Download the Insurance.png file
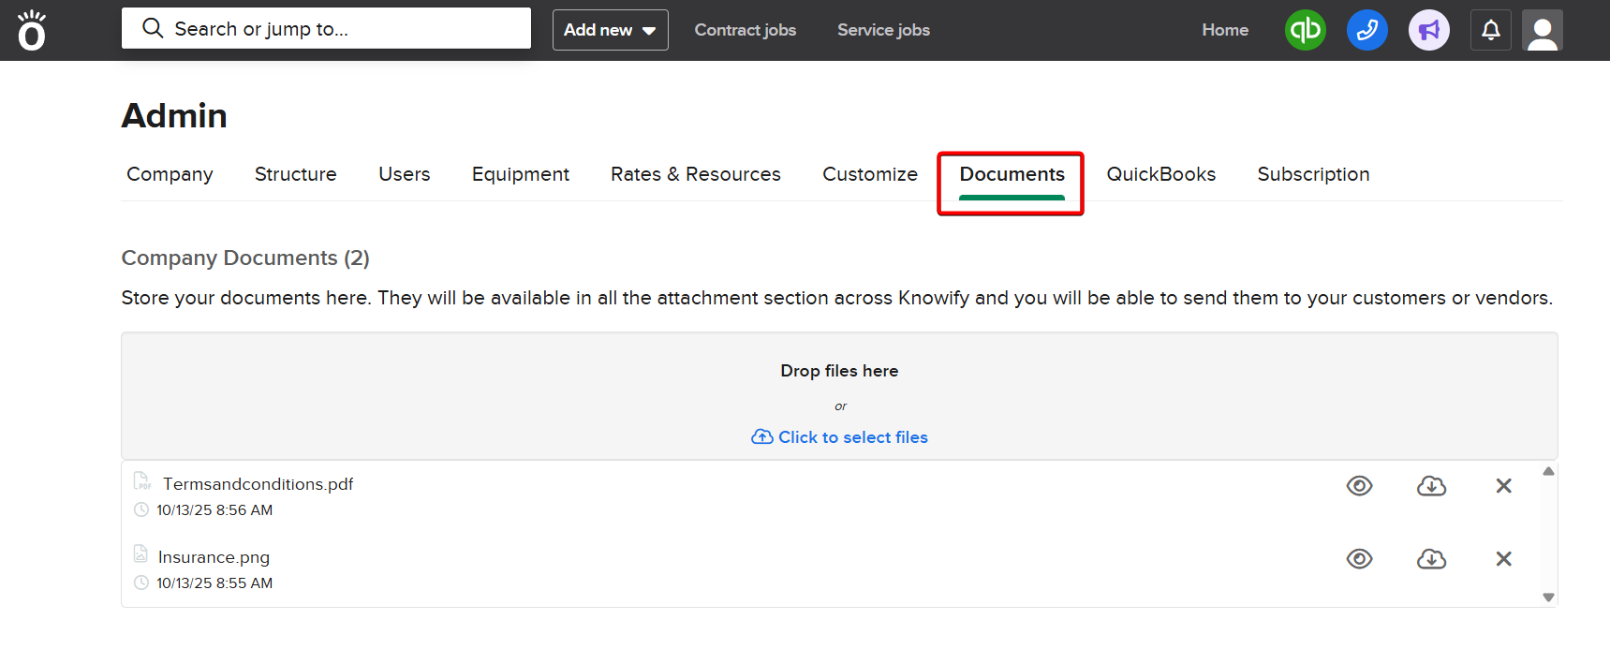 pyautogui.click(x=1431, y=559)
